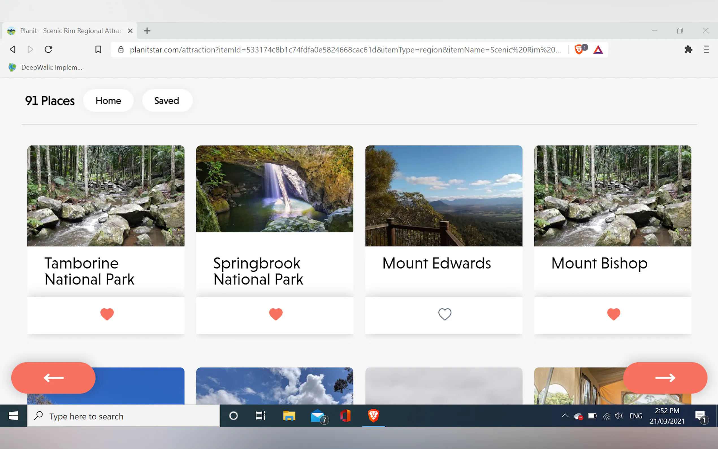Viewport: 718px width, 449px height.
Task: Remove Mount Bishop from saved hearts
Action: [613, 314]
